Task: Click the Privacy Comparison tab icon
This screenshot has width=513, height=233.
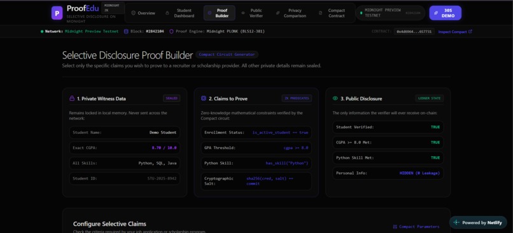Action: tap(278, 13)
